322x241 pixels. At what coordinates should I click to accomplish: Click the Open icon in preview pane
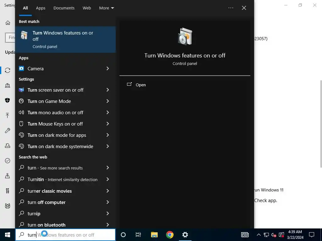click(x=129, y=84)
